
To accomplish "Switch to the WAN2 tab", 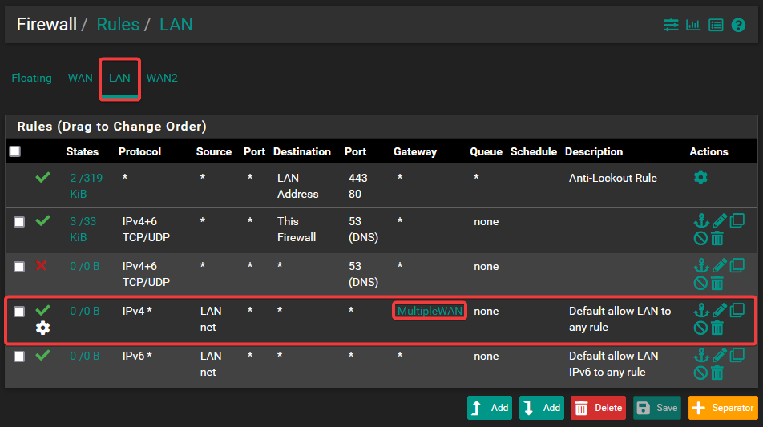I will 162,78.
